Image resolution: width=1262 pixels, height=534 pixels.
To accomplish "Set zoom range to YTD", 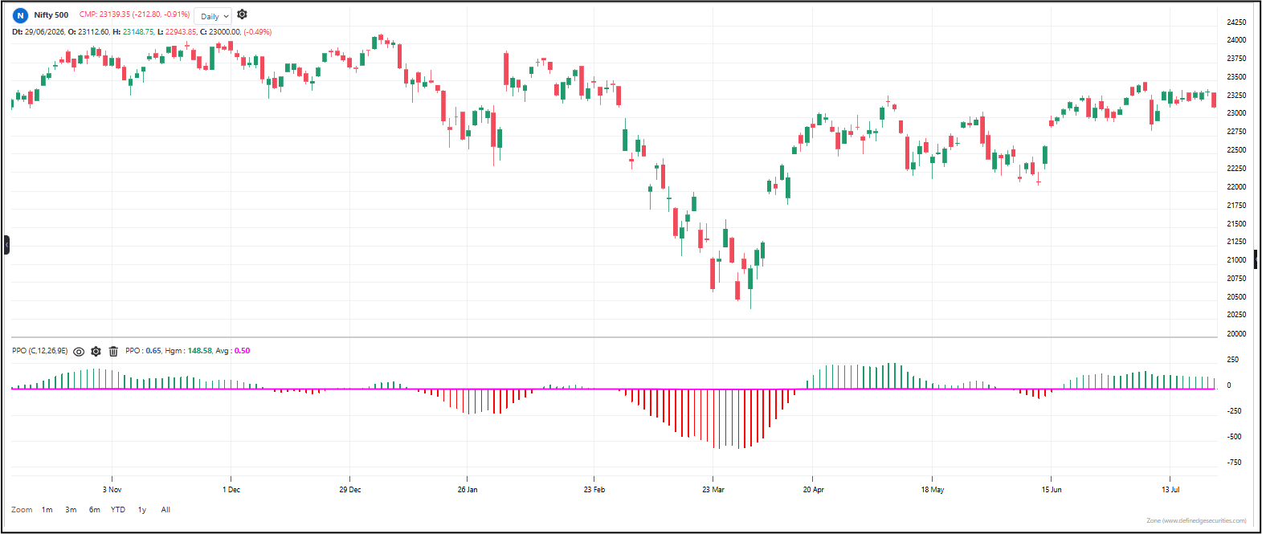I will tap(118, 510).
